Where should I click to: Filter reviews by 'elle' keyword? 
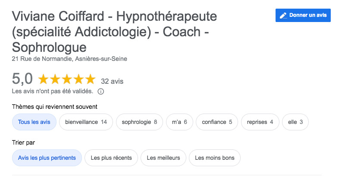pos(295,122)
